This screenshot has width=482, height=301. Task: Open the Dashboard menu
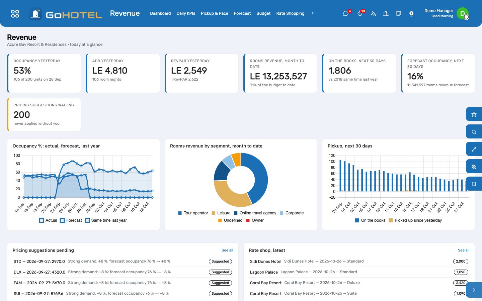(x=160, y=13)
